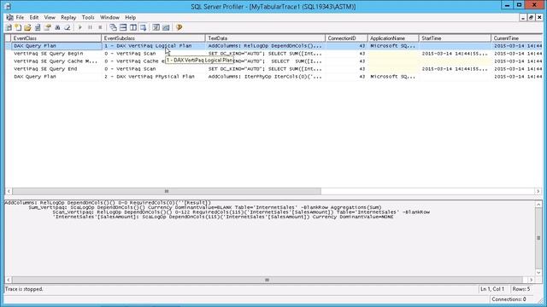Click the details pane scroll-down arrow

click(538, 273)
